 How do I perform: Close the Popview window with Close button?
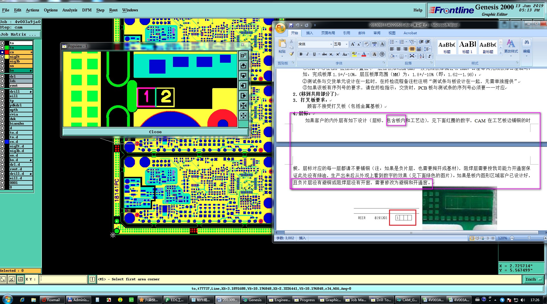[x=155, y=132]
